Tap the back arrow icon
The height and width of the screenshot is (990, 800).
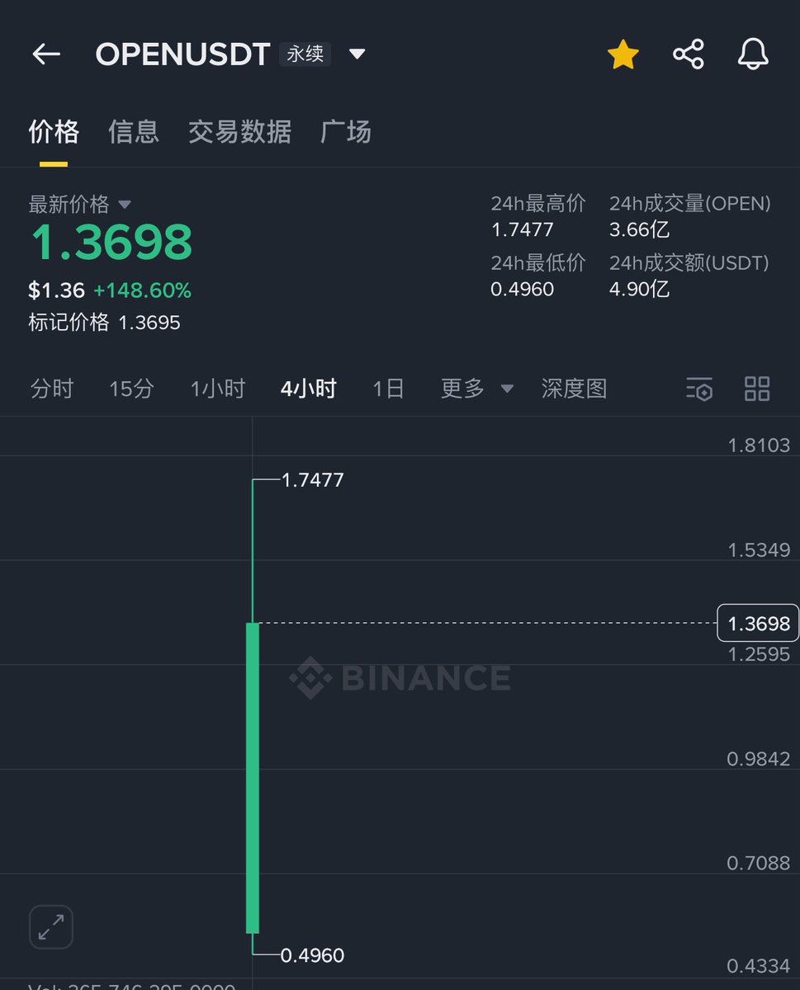click(46, 54)
